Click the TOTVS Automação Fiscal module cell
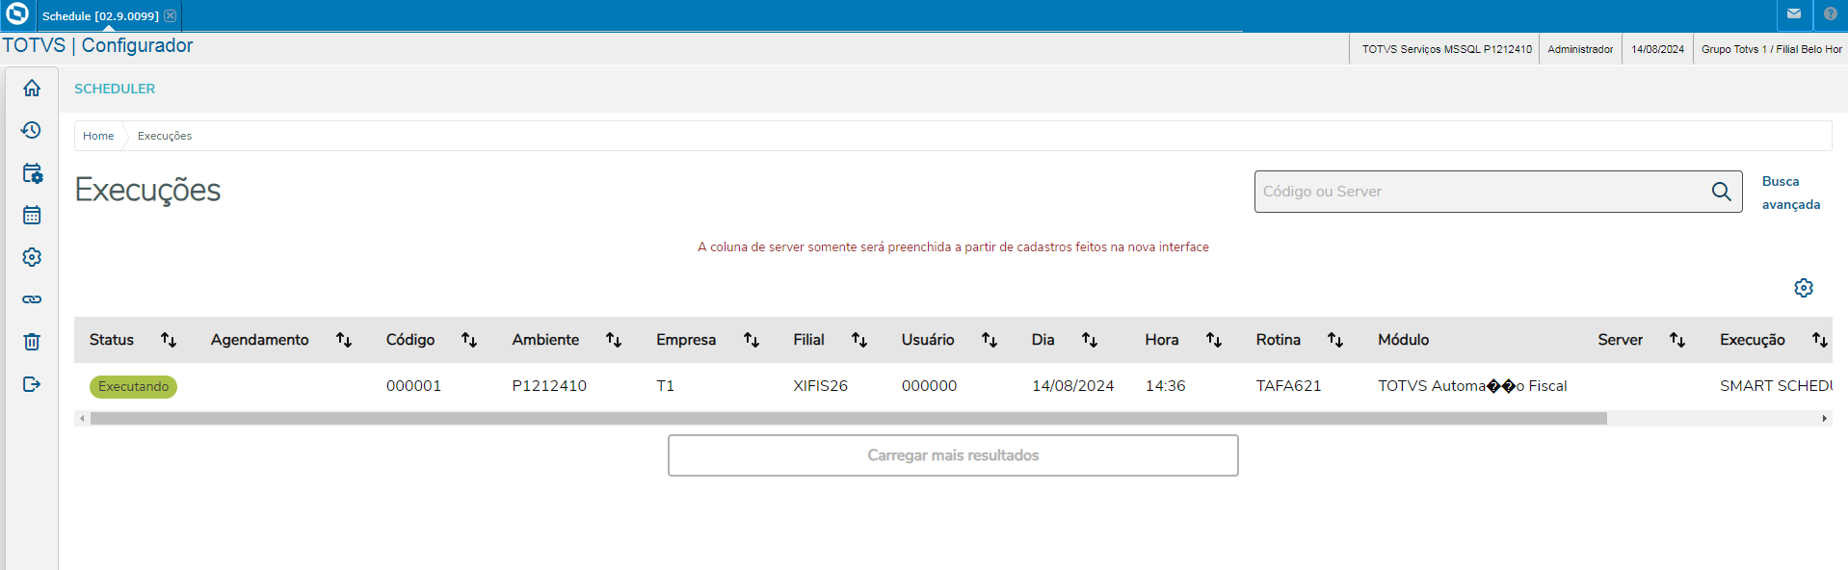This screenshot has width=1848, height=570. click(1472, 386)
